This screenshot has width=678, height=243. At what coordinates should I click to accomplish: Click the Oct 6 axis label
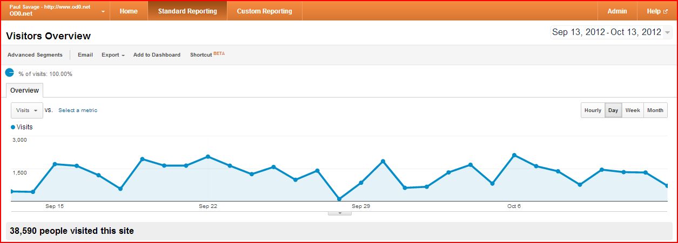point(514,206)
